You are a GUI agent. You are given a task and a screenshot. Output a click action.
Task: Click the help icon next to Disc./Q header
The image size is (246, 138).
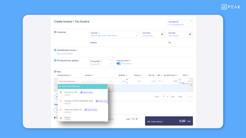[x=156, y=75]
